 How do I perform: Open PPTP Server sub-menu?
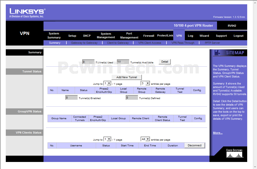[212, 43]
